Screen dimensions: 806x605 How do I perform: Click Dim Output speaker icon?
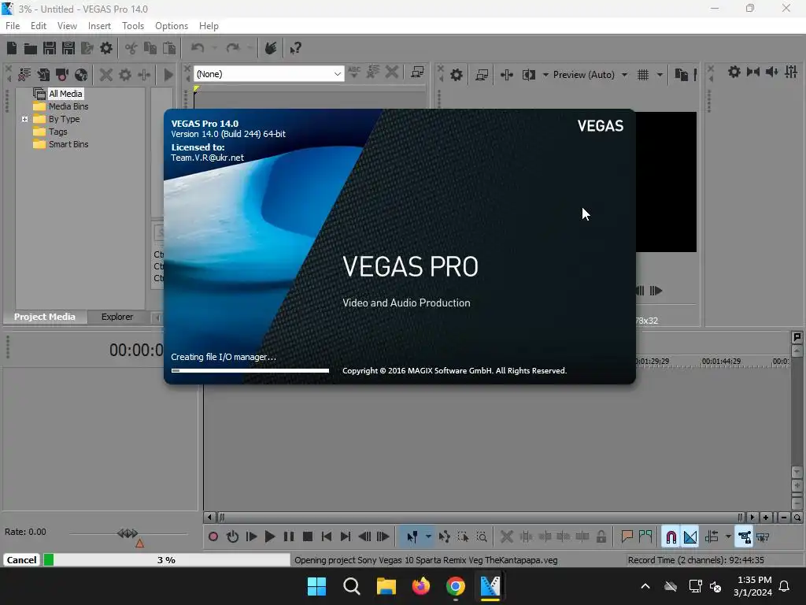click(x=771, y=72)
